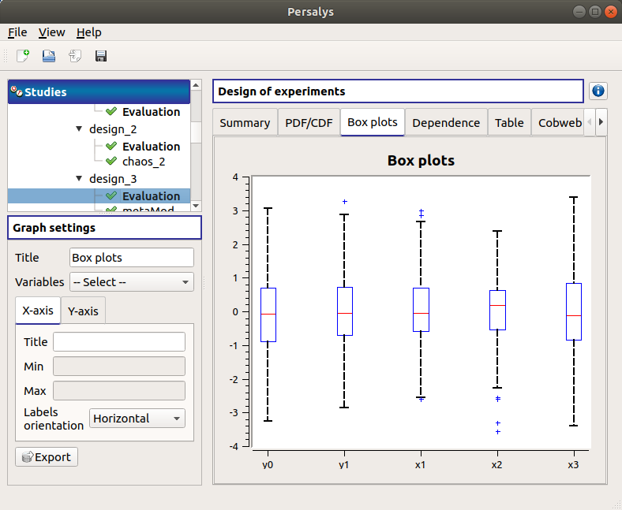Click the studies tree scrollbar down arrow
Image resolution: width=622 pixels, height=510 pixels.
click(197, 207)
